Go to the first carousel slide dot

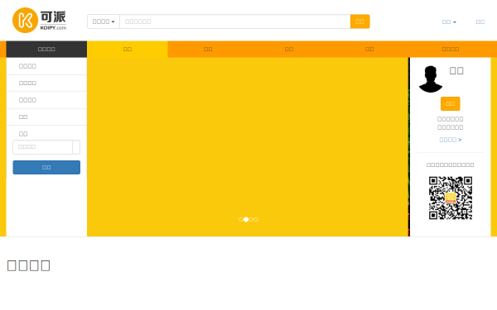[241, 220]
